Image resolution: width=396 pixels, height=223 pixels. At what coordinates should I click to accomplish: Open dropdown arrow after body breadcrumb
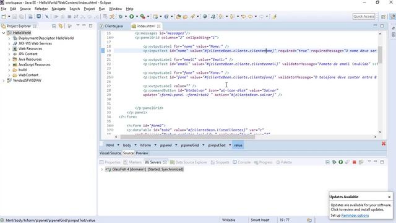click(x=136, y=145)
